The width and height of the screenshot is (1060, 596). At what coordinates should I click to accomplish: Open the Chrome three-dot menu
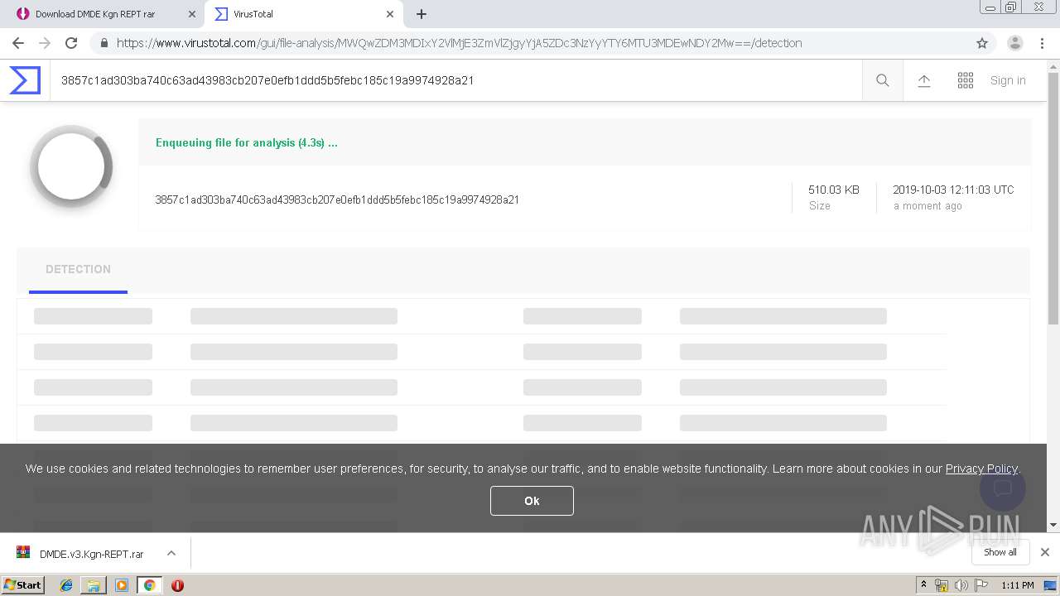[1042, 43]
